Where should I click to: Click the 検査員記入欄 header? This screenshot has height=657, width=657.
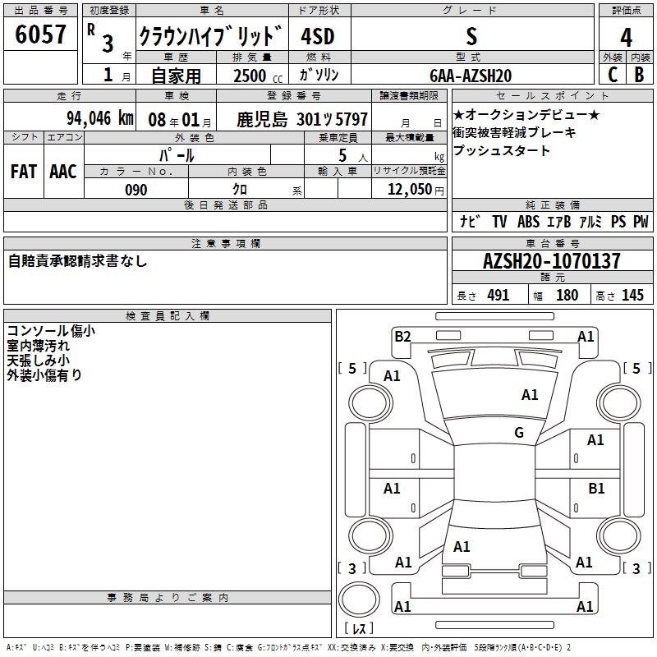pos(168,316)
